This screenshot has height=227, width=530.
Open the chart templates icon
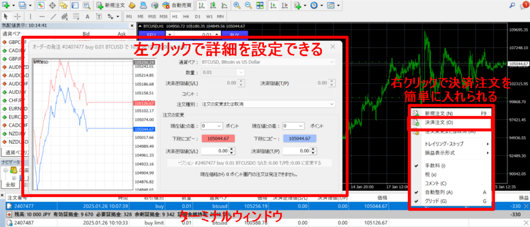click(331, 5)
